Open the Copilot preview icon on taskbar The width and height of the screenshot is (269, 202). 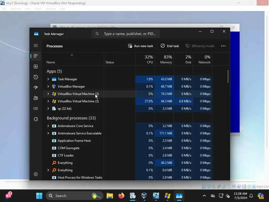pyautogui.click(x=261, y=196)
